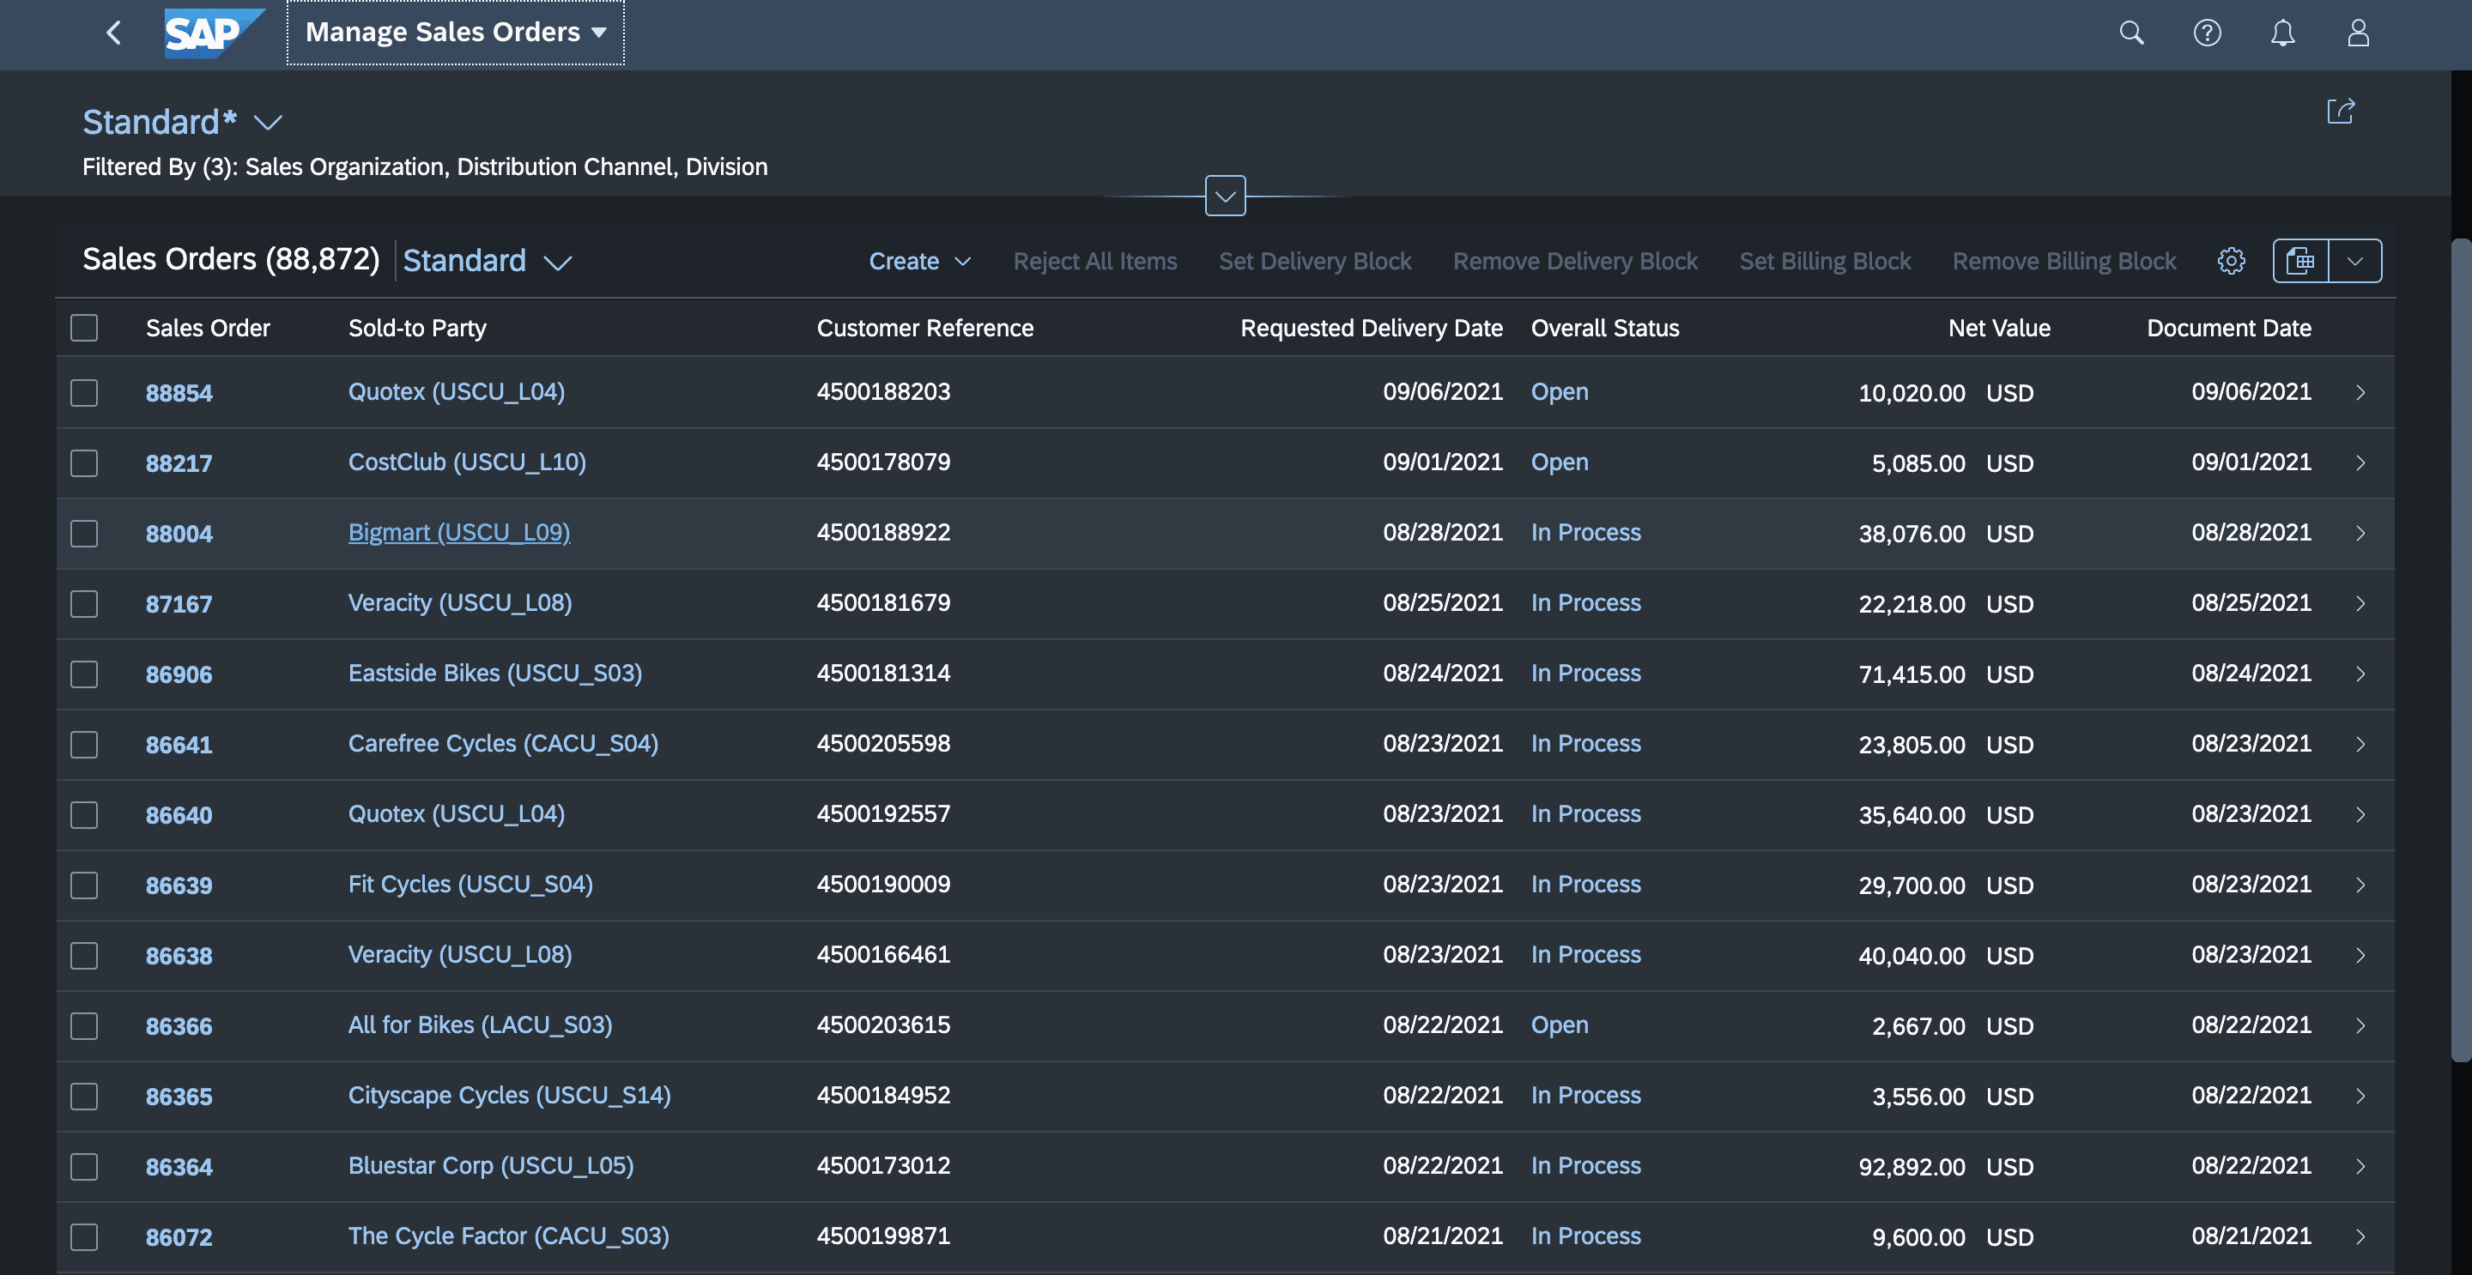Screen dimensions: 2472x1275
Task: Check the row for order 86906
Action: 84,674
